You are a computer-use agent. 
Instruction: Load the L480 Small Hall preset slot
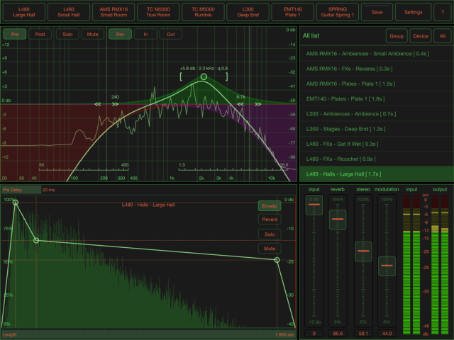pos(69,12)
